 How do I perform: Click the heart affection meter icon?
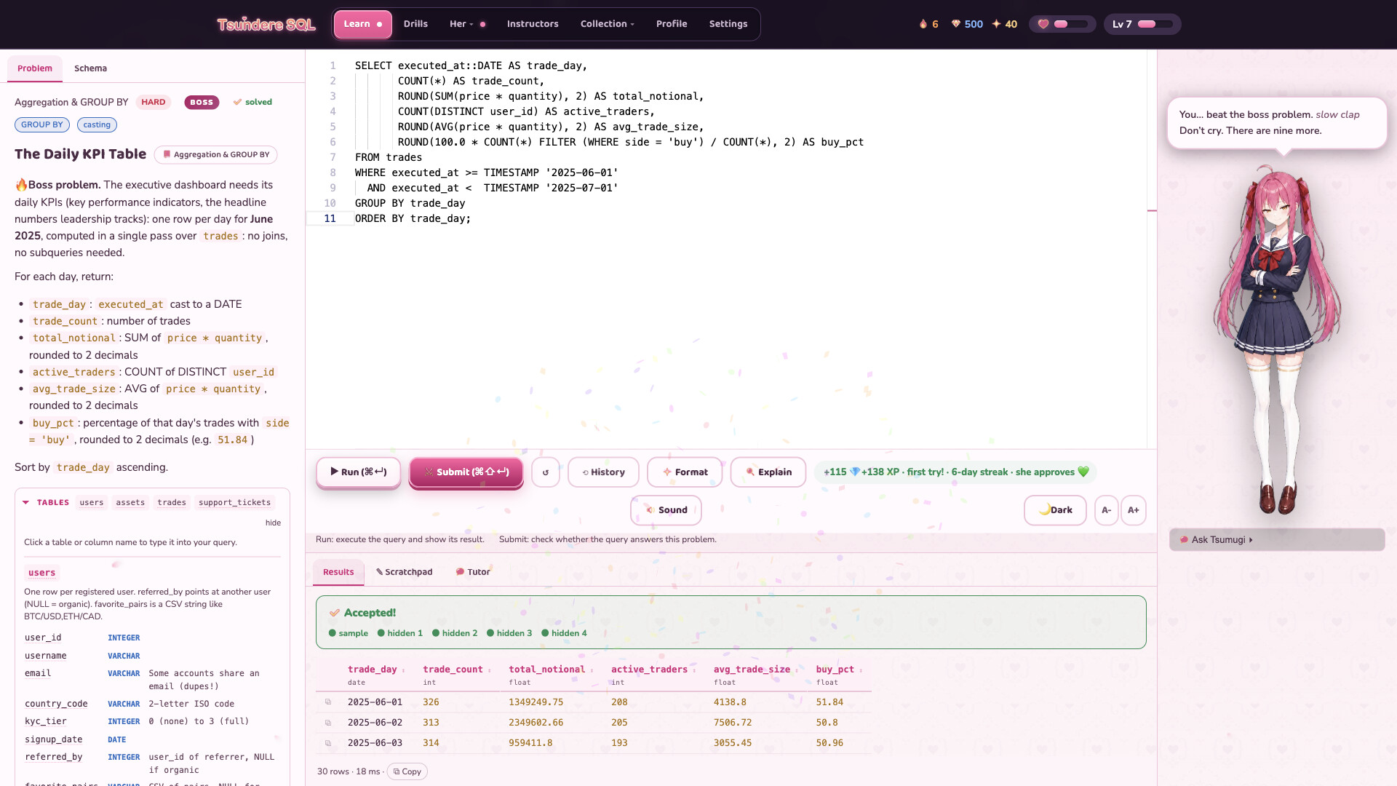point(1043,24)
